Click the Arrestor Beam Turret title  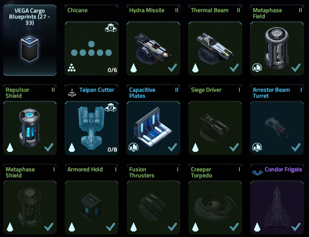[x=271, y=93]
